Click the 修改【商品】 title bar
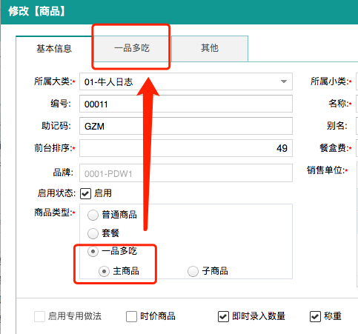This screenshot has width=358, height=334. coord(179,12)
